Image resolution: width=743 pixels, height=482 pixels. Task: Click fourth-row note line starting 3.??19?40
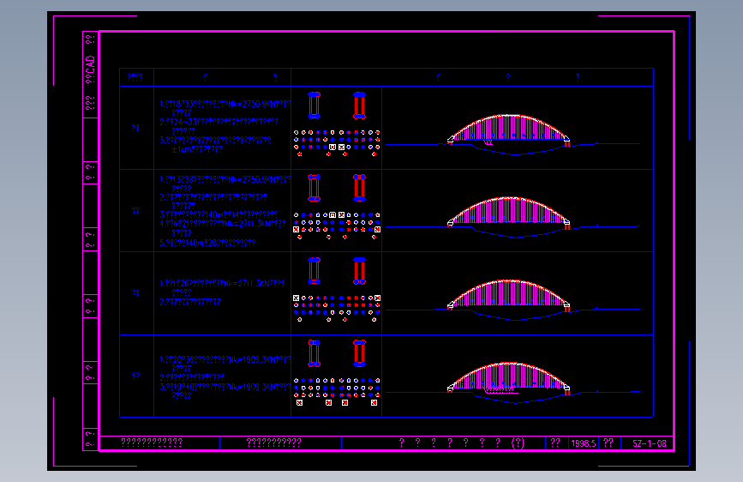point(225,387)
